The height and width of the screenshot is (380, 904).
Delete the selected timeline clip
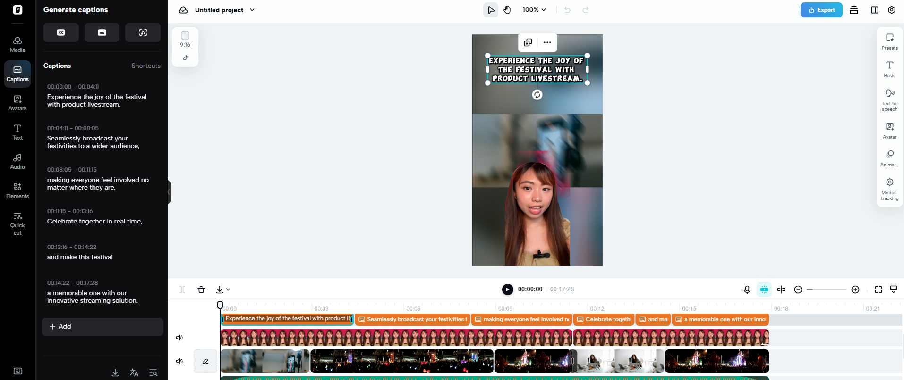[x=201, y=289]
